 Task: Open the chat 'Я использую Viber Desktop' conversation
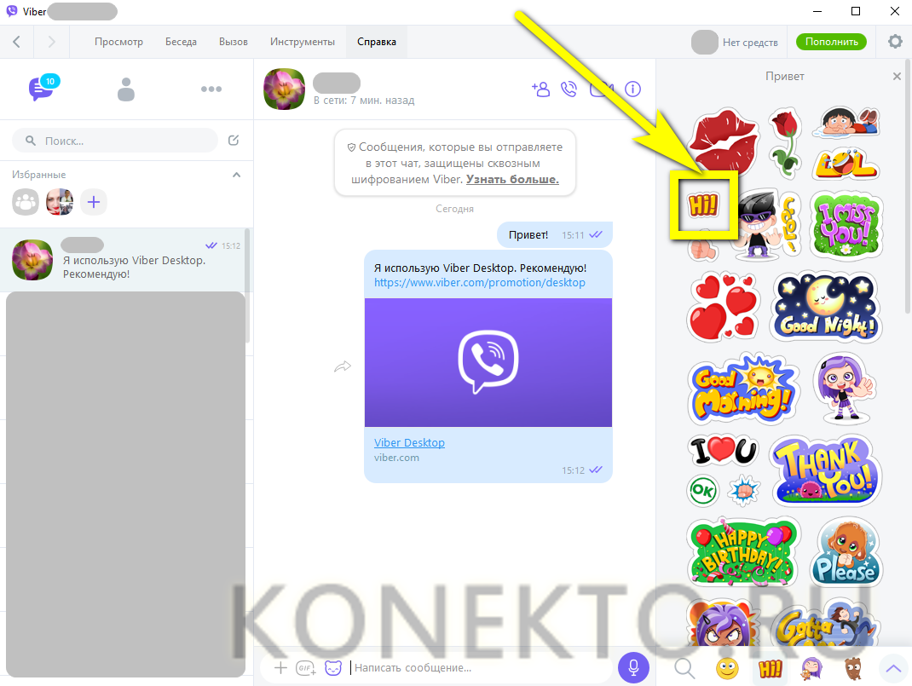click(124, 260)
